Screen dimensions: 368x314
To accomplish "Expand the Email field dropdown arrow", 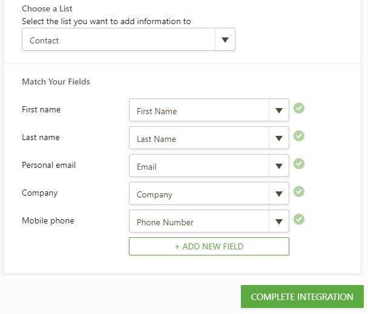I will point(279,166).
